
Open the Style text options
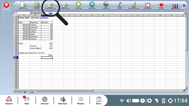coord(120,5)
